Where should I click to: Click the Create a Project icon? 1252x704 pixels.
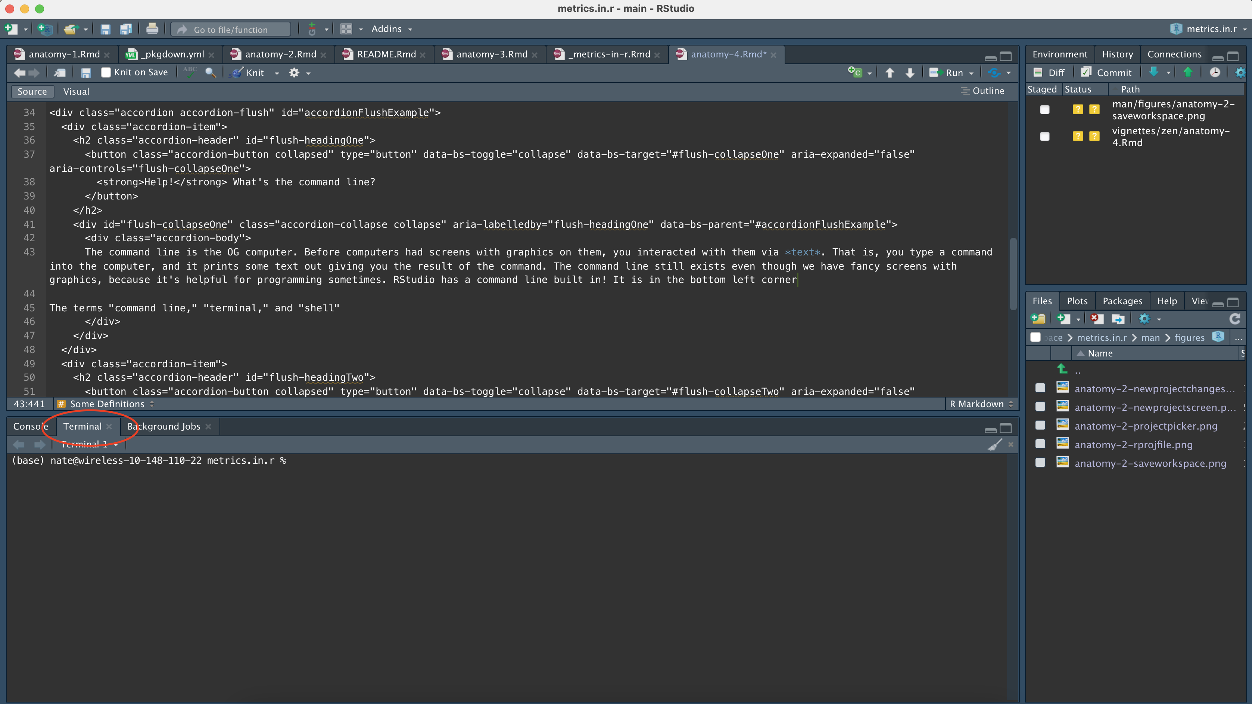coord(45,29)
